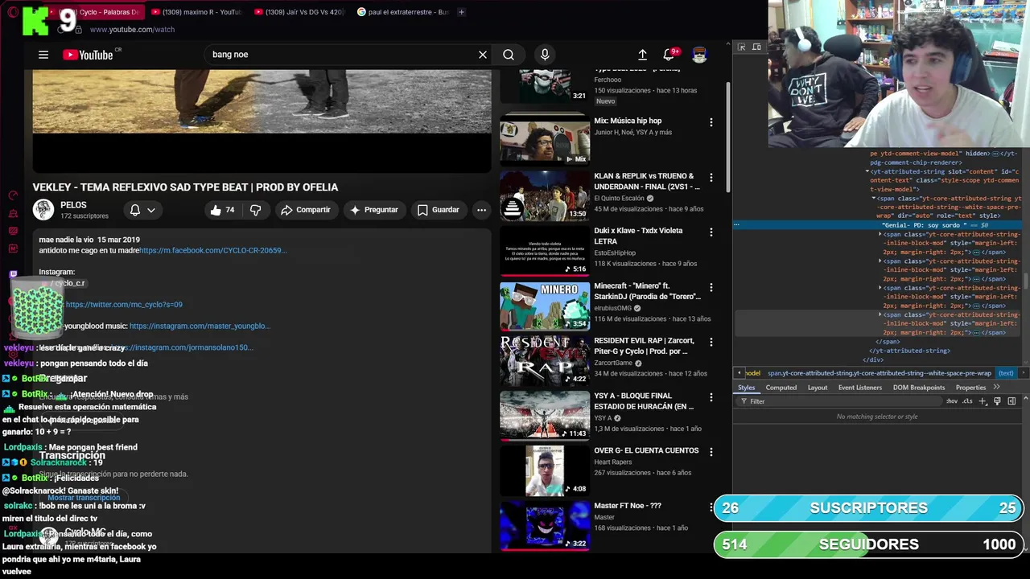Switch to the maximo R - YouTube tab
The height and width of the screenshot is (579, 1030).
196,12
